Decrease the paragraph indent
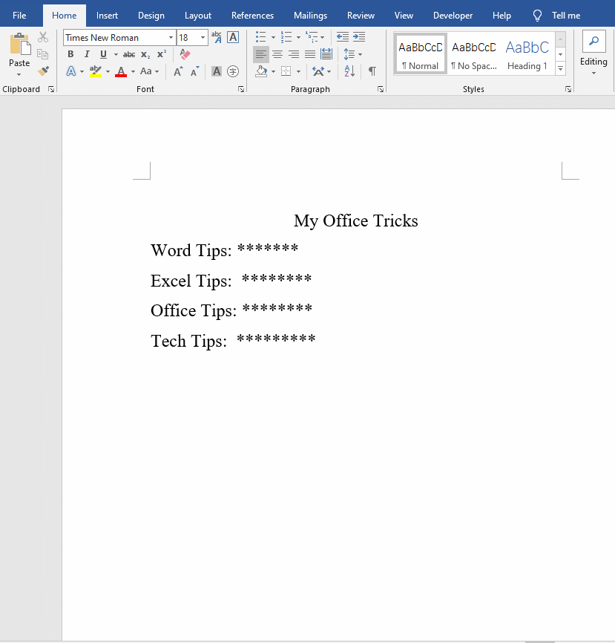615x643 pixels. click(343, 37)
